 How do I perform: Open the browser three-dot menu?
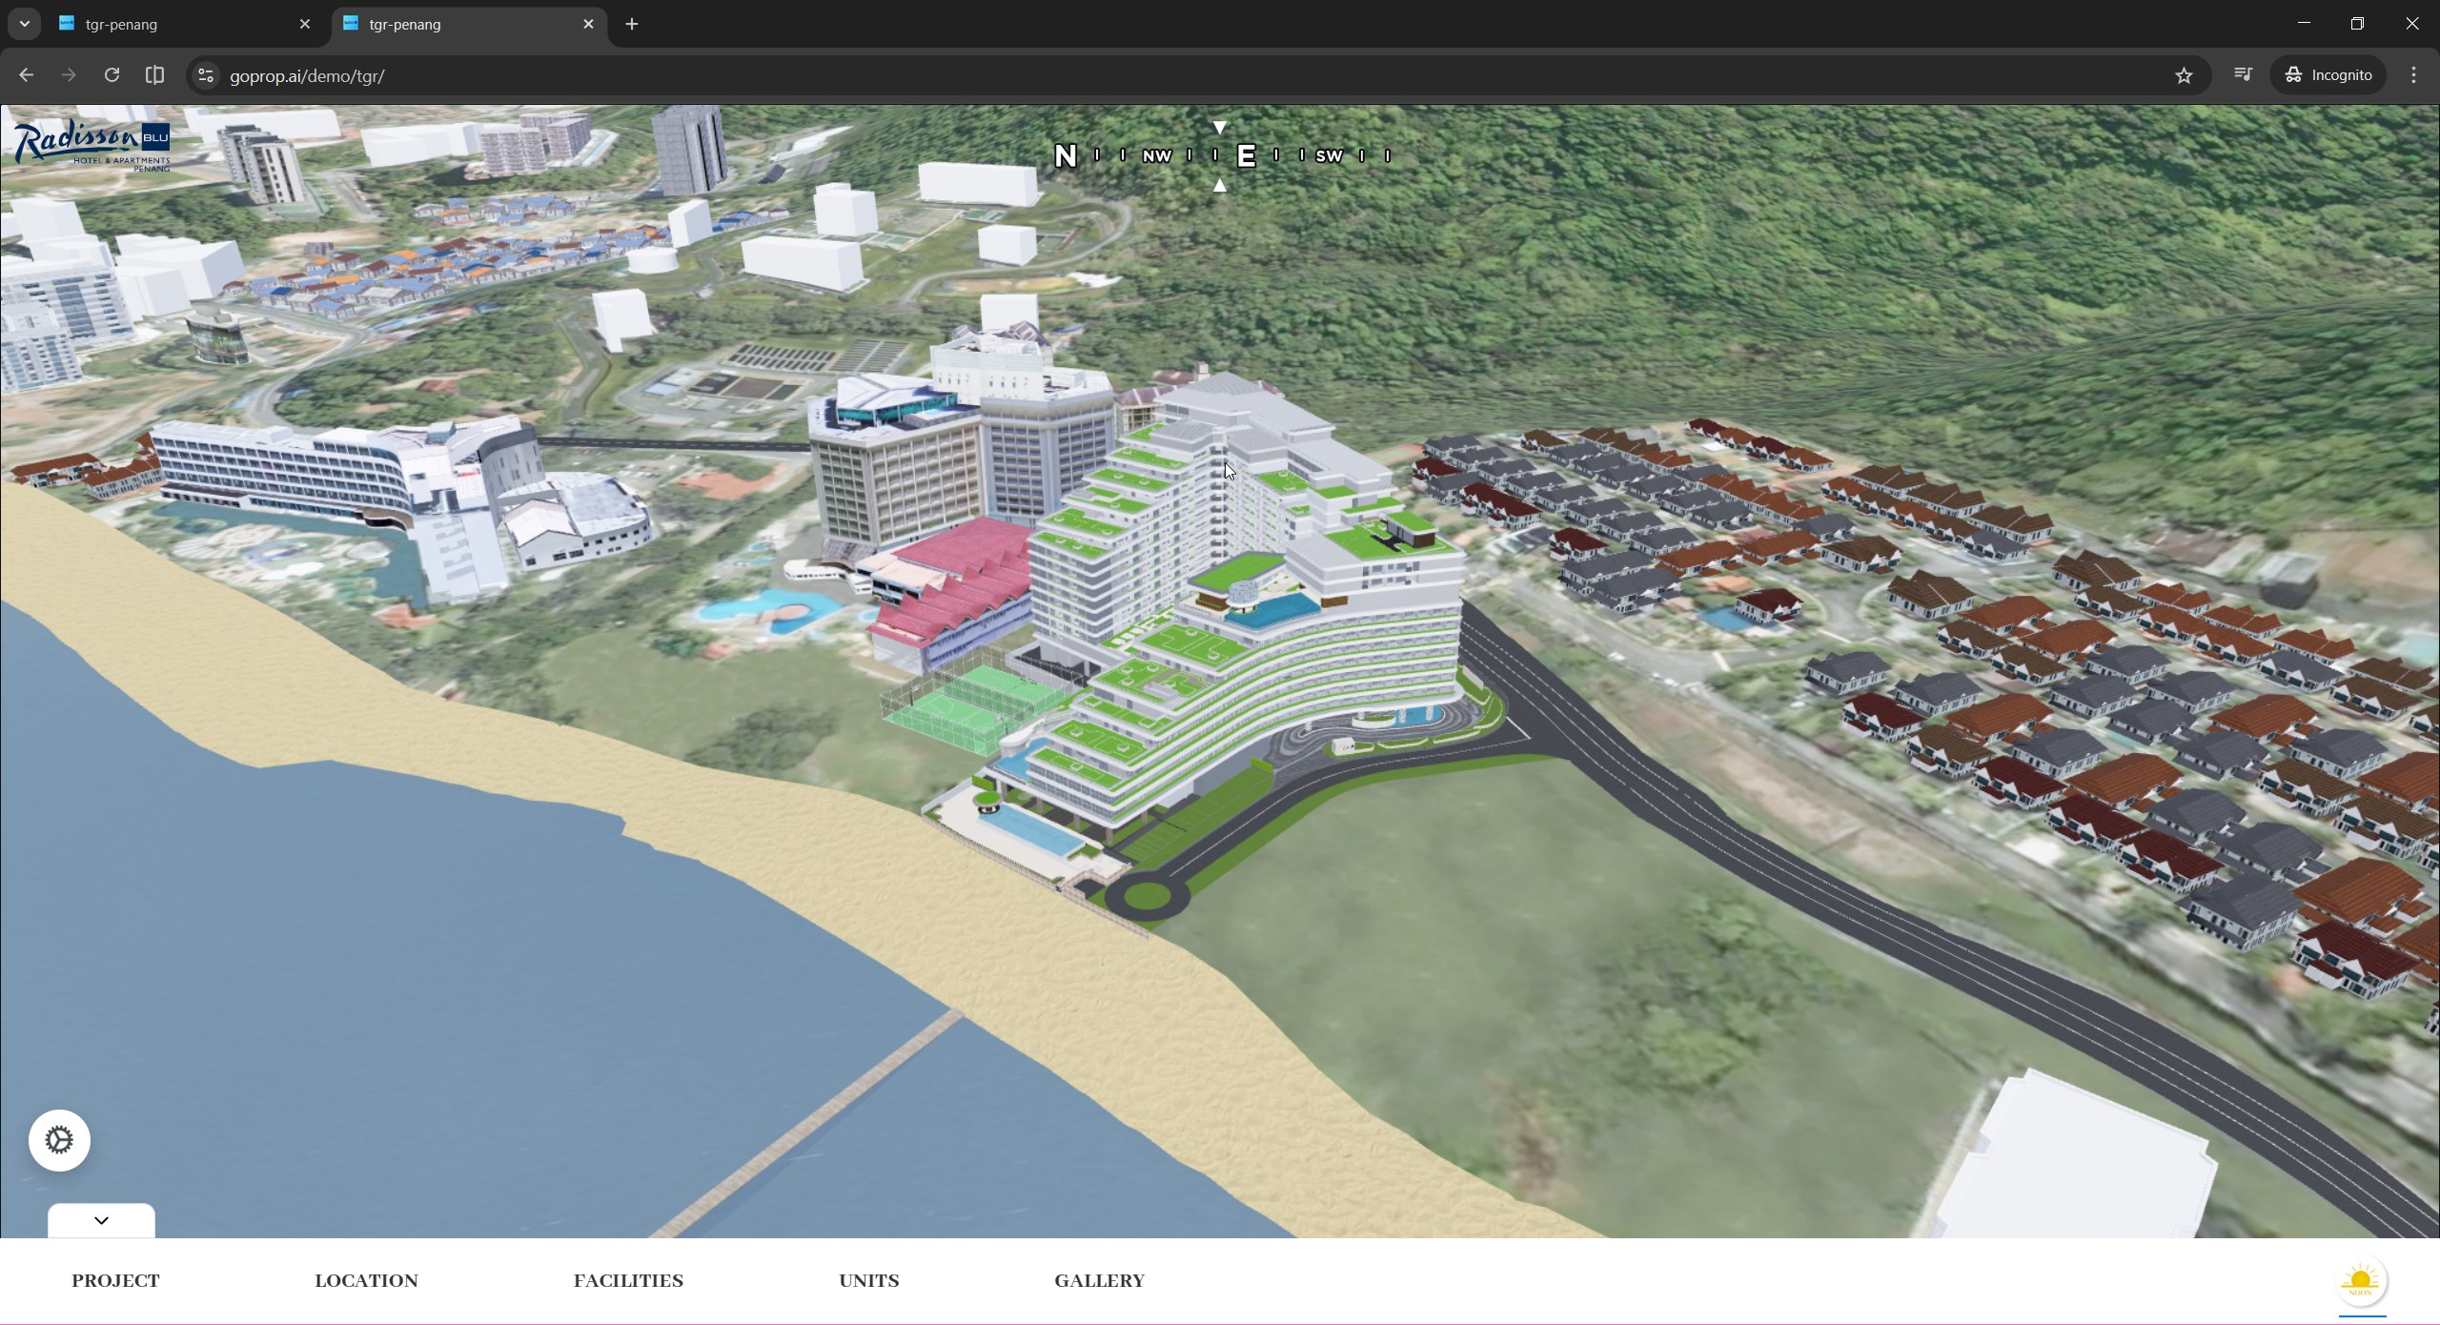point(2413,75)
